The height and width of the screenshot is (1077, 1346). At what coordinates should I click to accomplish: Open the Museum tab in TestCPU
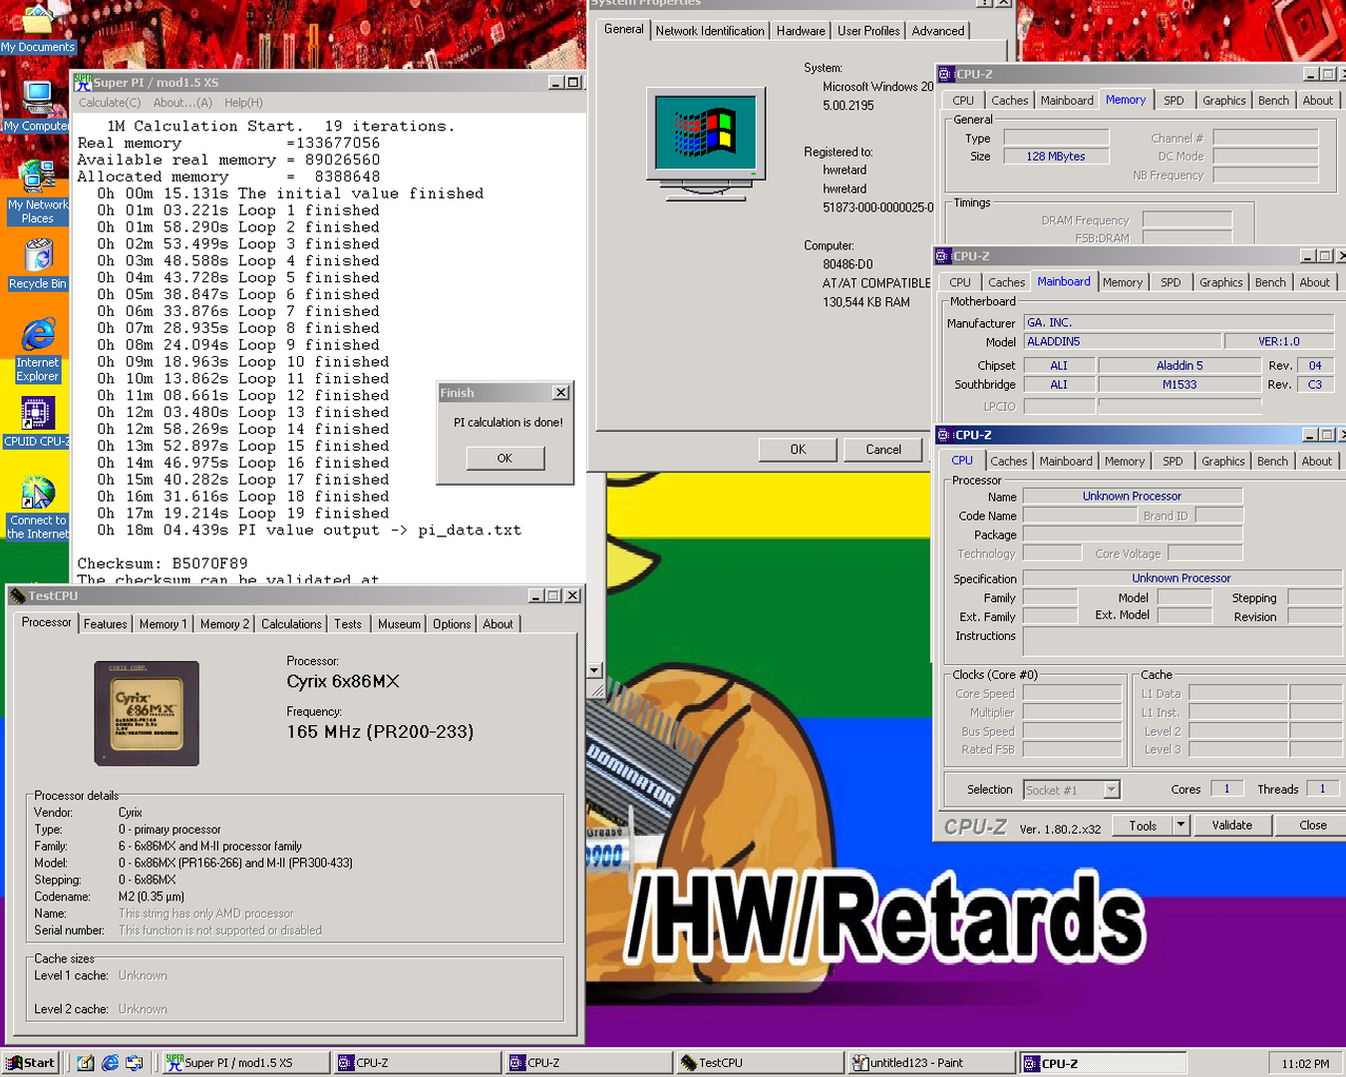[399, 624]
